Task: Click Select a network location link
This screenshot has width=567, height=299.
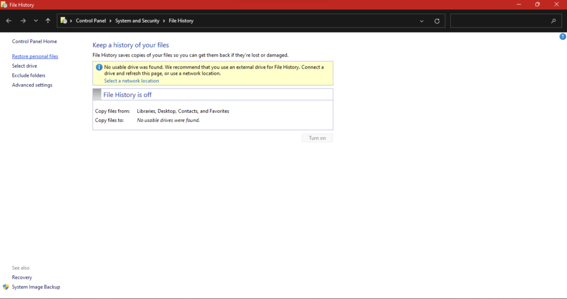Action: 132,81
